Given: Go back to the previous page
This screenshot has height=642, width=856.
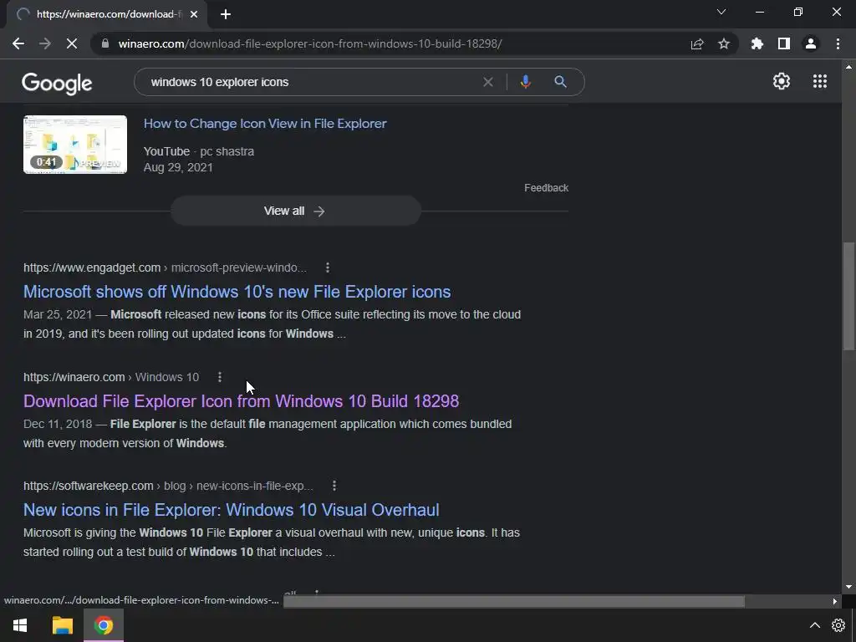Looking at the screenshot, I should coord(18,43).
